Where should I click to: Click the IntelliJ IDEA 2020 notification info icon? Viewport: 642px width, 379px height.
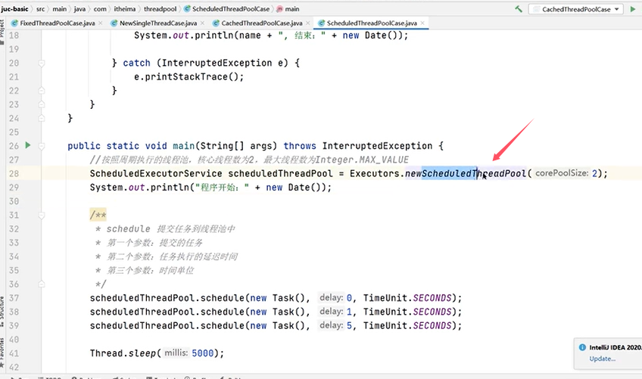tap(582, 347)
